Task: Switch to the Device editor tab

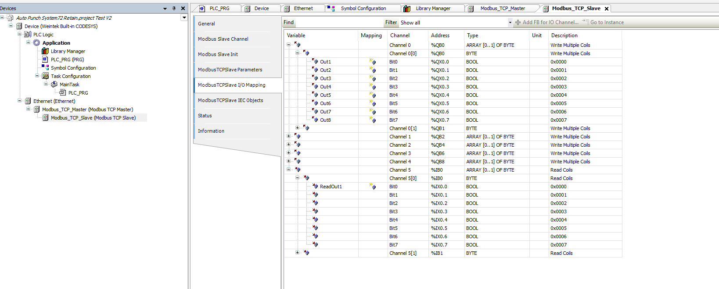Action: tap(262, 8)
